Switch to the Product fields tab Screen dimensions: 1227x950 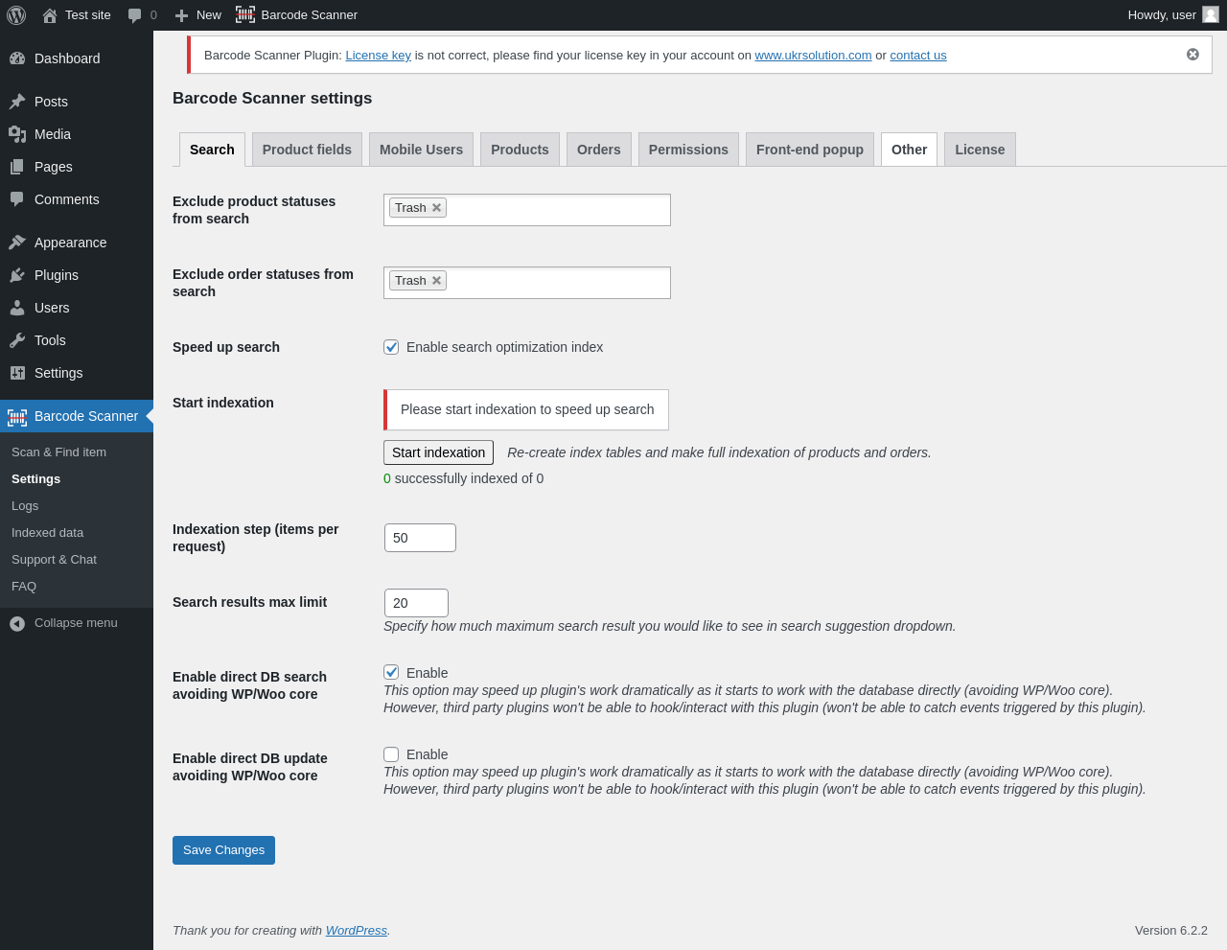[307, 150]
